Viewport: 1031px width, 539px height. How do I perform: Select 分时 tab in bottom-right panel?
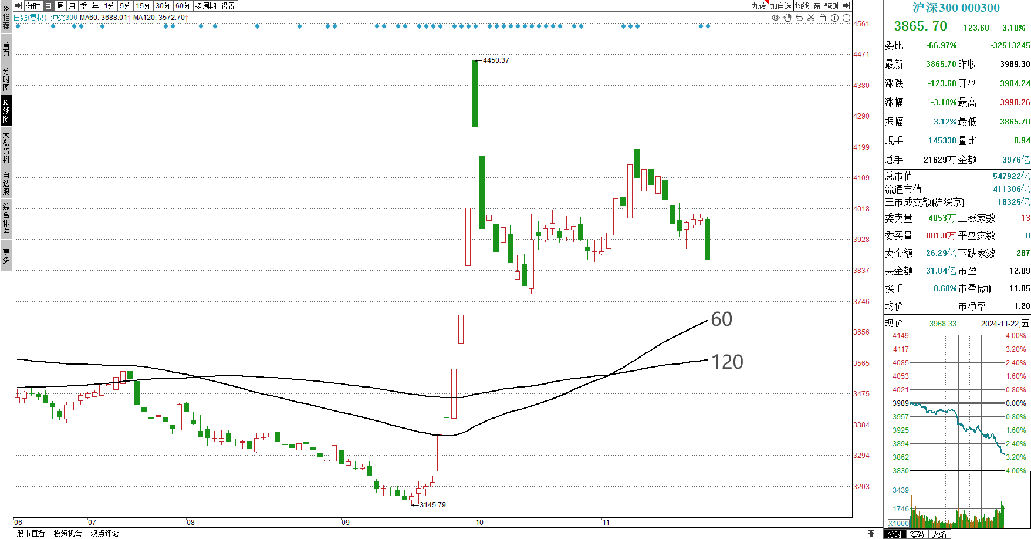pos(895,534)
